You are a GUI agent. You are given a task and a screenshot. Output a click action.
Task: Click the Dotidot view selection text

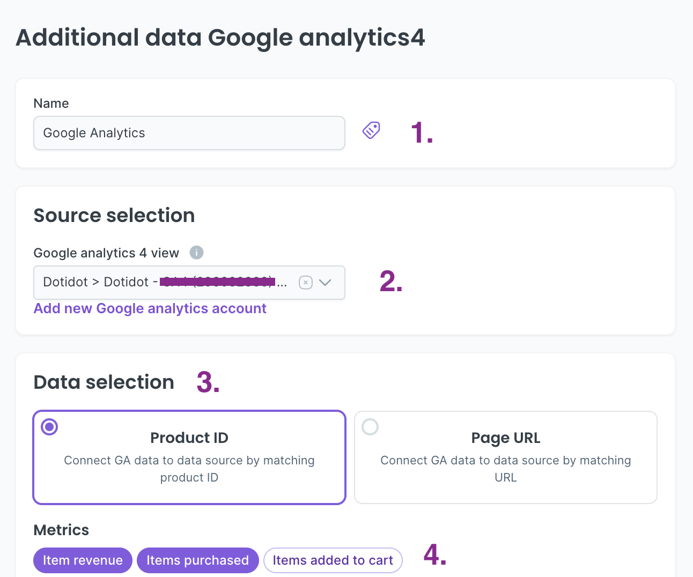click(165, 282)
